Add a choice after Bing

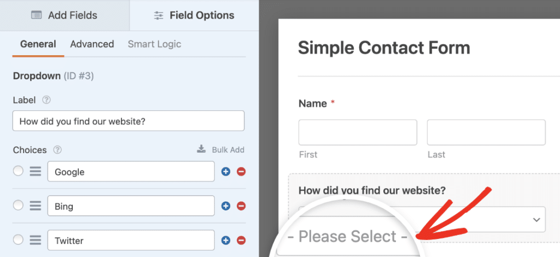pyautogui.click(x=226, y=206)
